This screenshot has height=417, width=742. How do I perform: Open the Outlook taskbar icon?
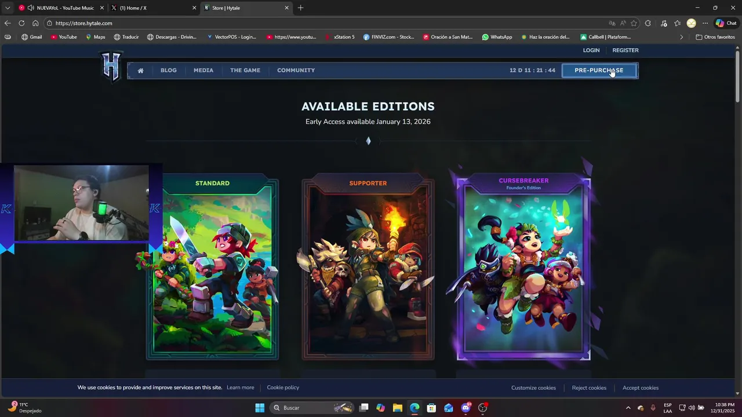click(448, 408)
